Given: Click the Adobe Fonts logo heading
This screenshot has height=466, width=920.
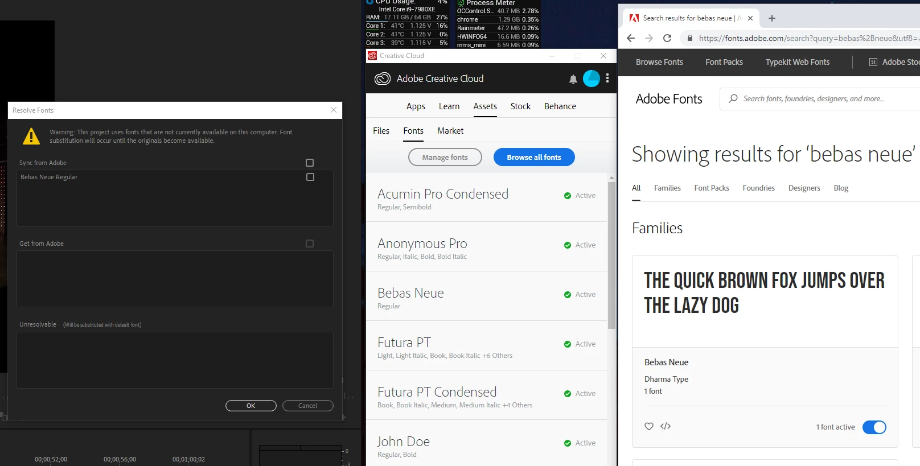Looking at the screenshot, I should point(669,99).
